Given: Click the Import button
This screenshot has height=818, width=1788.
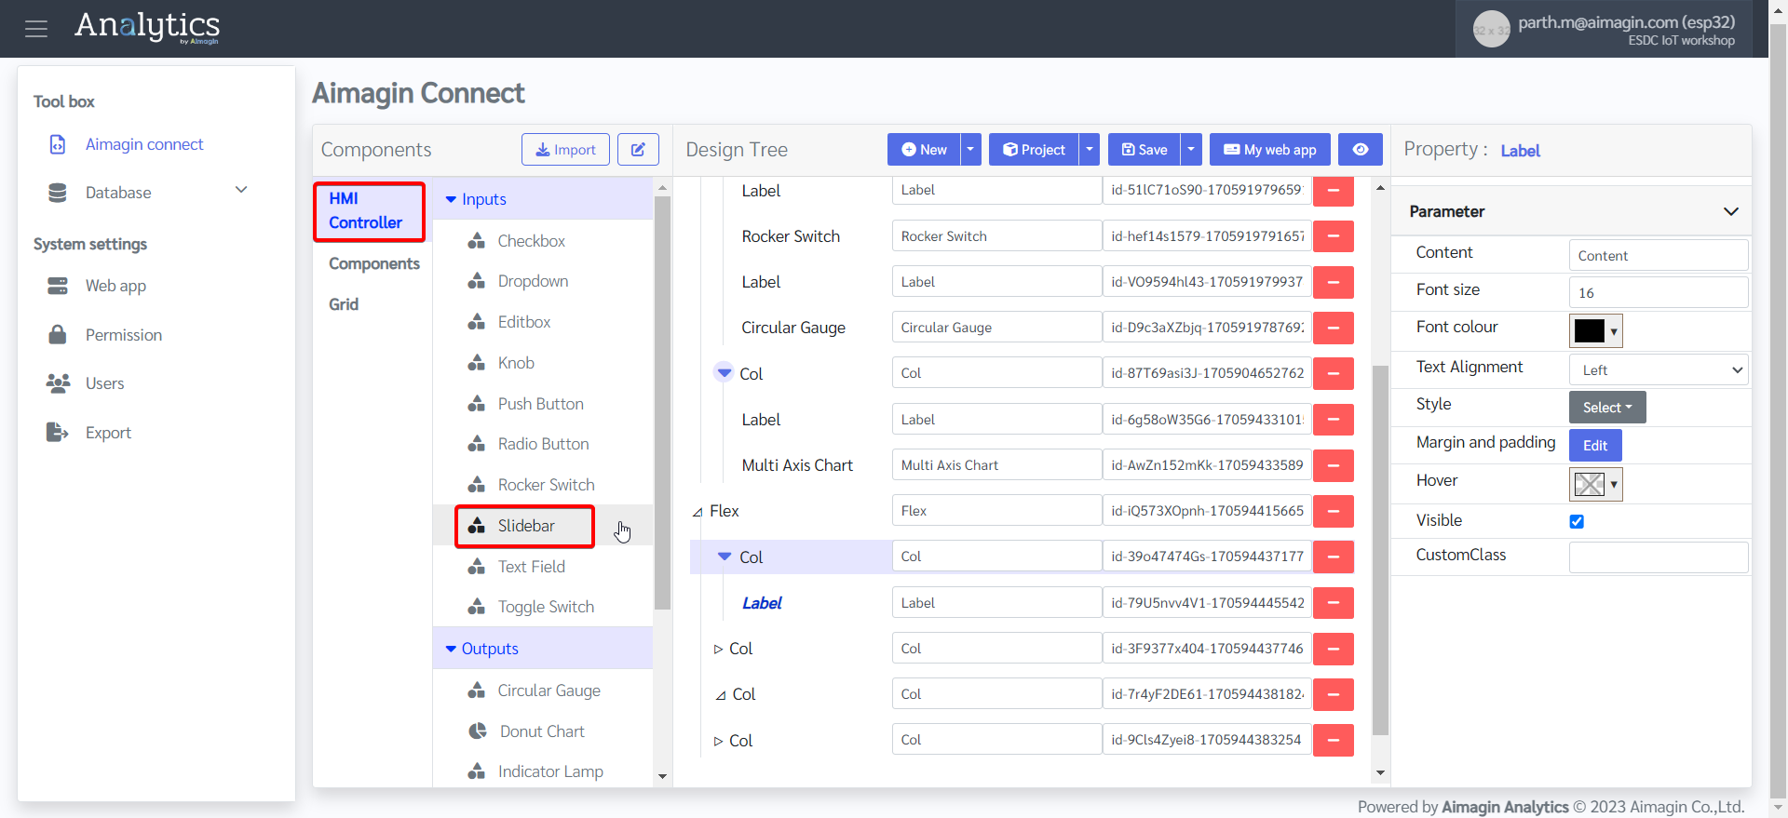Looking at the screenshot, I should (x=565, y=150).
